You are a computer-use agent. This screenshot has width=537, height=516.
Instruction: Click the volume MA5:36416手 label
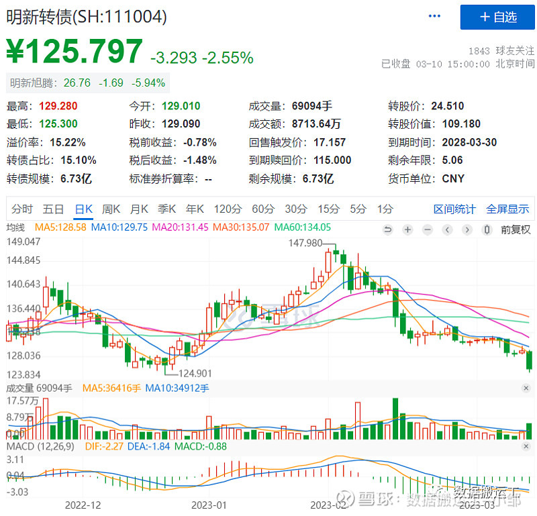click(111, 389)
